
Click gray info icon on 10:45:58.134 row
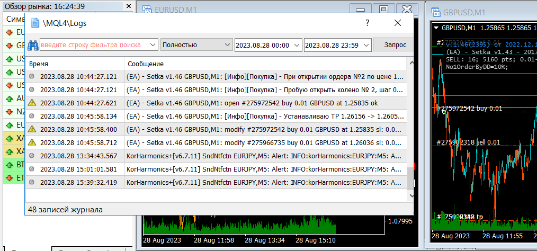(x=32, y=116)
